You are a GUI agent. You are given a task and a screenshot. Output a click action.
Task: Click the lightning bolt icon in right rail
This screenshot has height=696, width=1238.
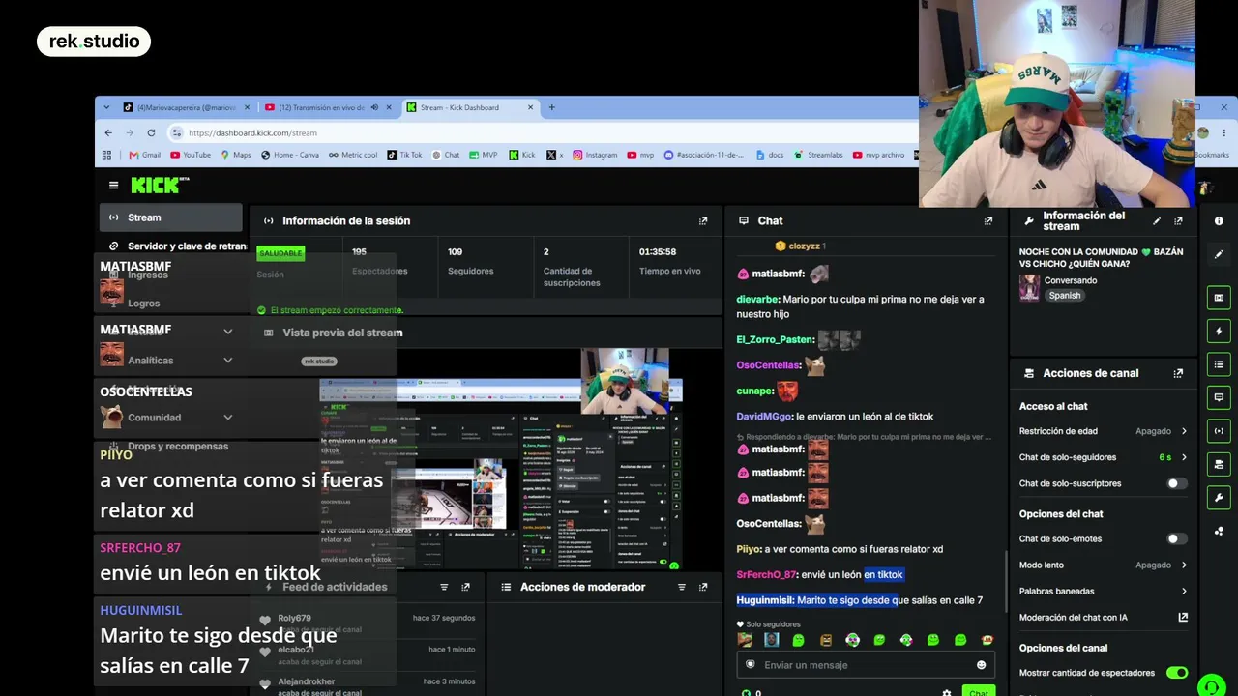[x=1219, y=332]
